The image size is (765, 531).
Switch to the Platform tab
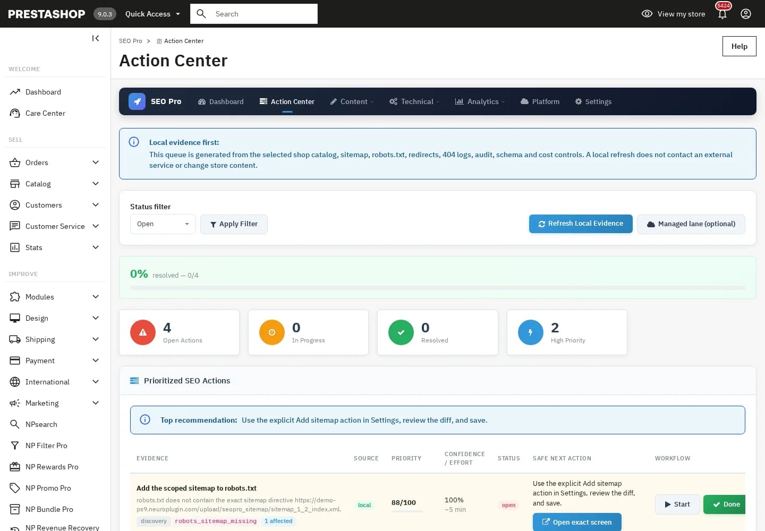coord(540,101)
